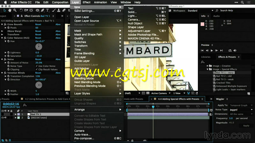Switch to the Audio panel tab

pos(216,16)
